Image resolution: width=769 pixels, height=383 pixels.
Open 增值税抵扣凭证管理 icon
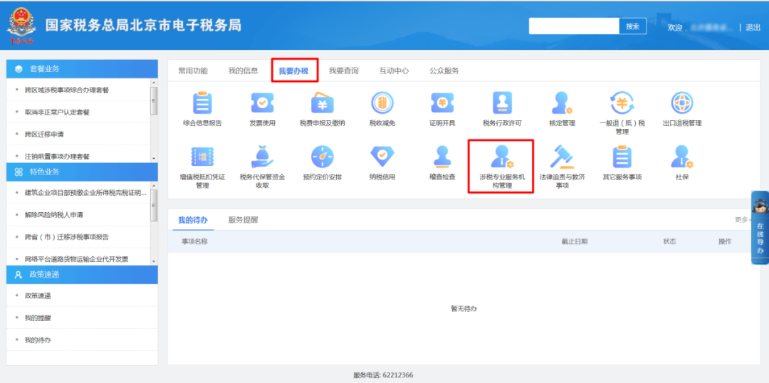pyautogui.click(x=202, y=157)
